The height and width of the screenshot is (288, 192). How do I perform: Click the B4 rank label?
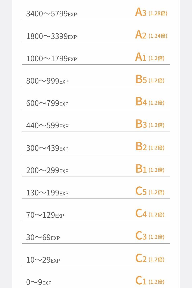(x=141, y=102)
